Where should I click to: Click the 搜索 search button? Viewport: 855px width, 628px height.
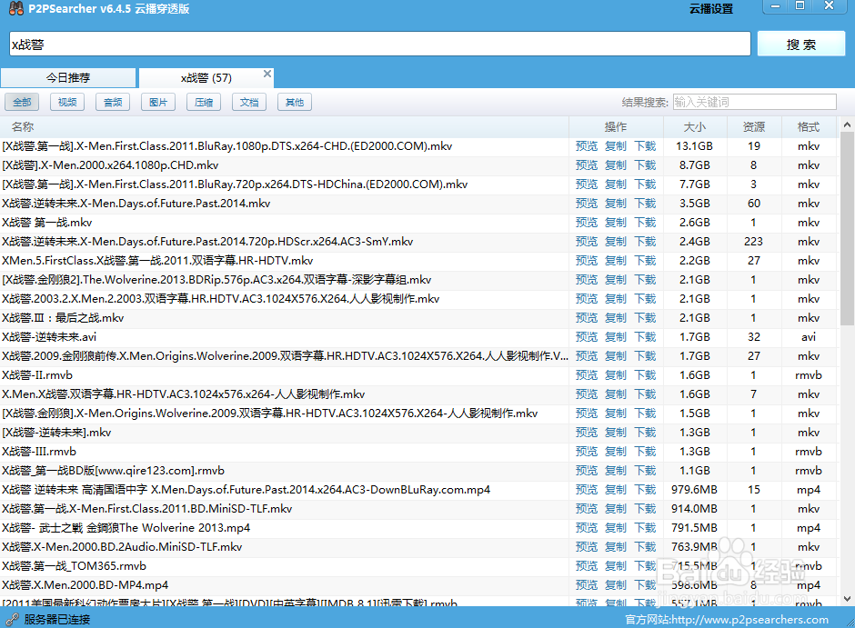(x=801, y=45)
